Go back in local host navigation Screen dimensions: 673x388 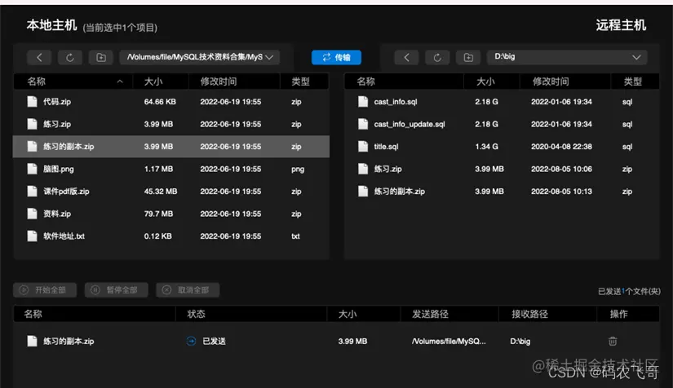click(x=39, y=57)
